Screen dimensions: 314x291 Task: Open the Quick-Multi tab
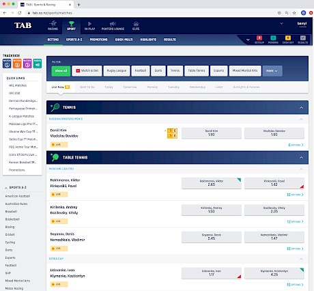click(124, 40)
